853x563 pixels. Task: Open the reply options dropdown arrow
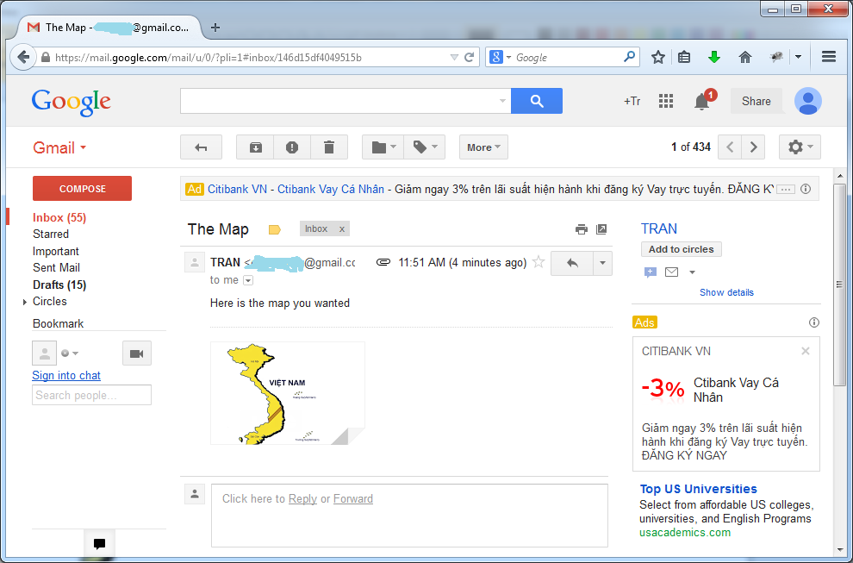pos(602,263)
